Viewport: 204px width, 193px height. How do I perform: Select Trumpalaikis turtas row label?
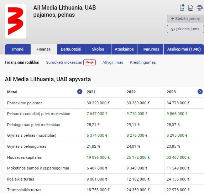[x=24, y=190]
